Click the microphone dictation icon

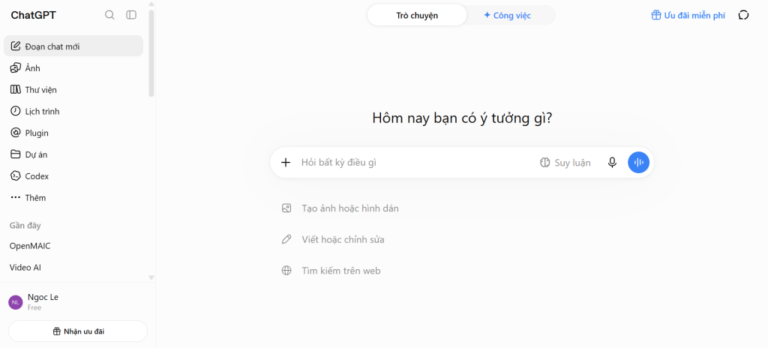point(612,162)
